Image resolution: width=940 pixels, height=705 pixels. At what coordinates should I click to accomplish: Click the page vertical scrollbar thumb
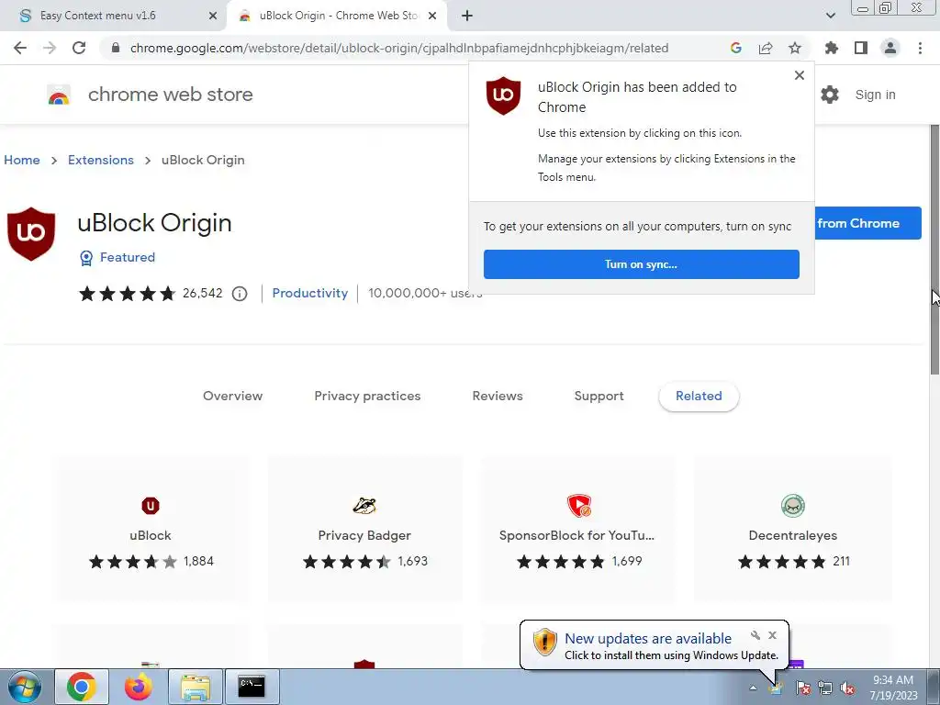point(934,250)
